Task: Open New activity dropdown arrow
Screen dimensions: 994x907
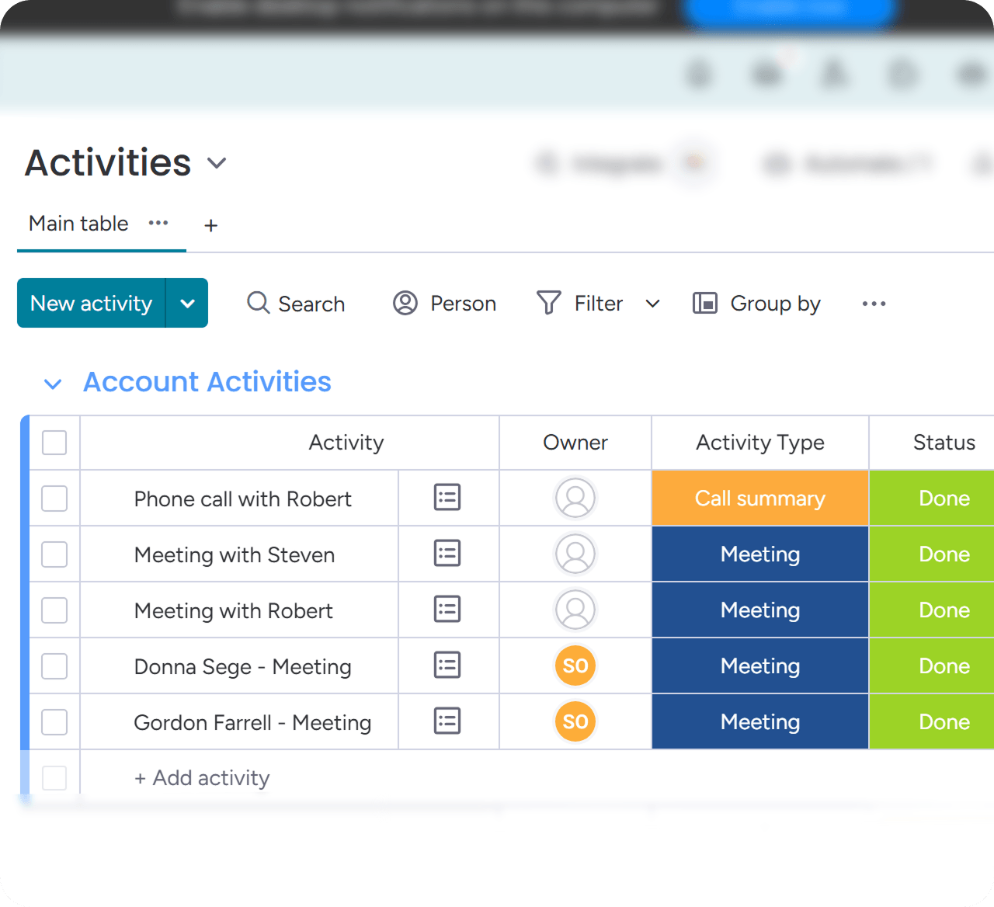Action: click(x=187, y=303)
